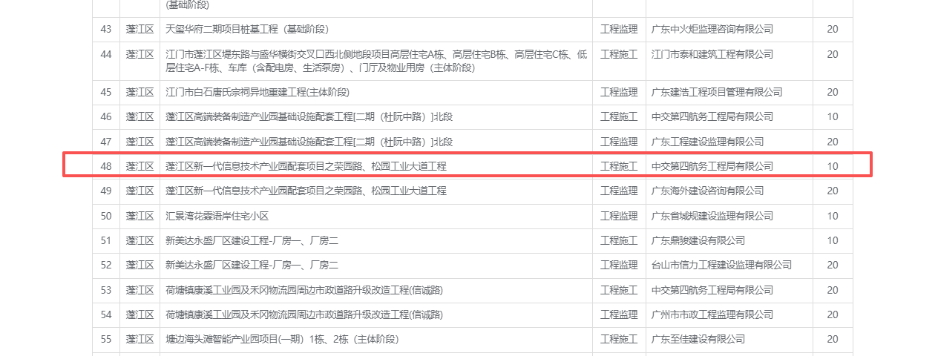The image size is (938, 356).
Task: Select 工程施工 cell in row 48
Action: coord(618,166)
